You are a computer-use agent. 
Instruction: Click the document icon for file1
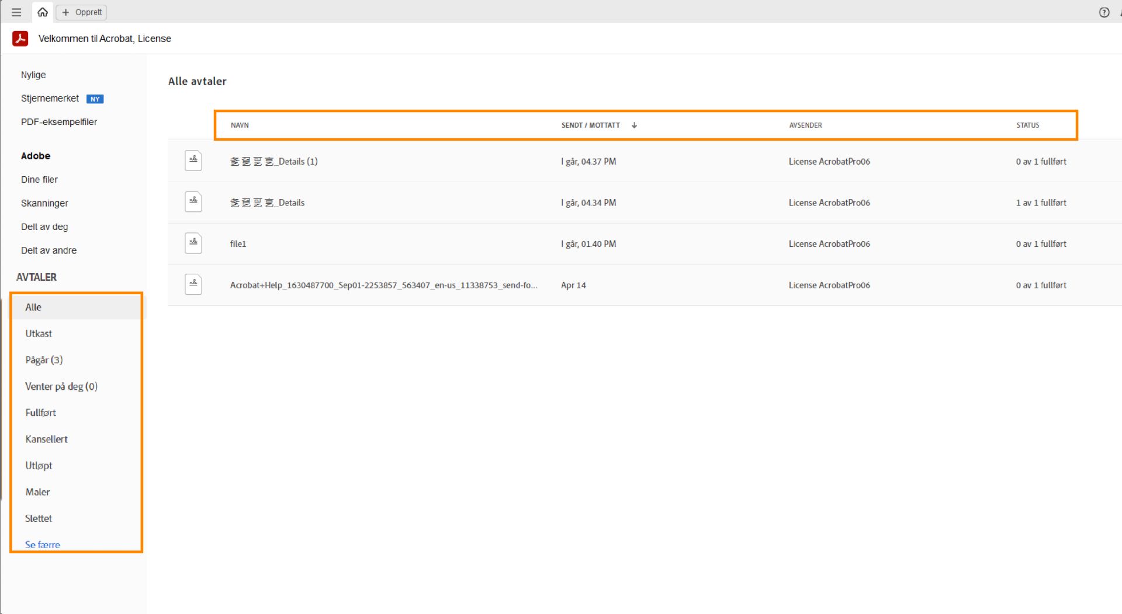pyautogui.click(x=193, y=243)
